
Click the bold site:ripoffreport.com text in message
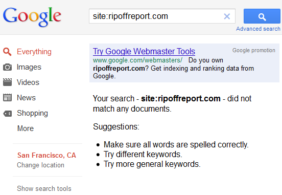(x=181, y=99)
